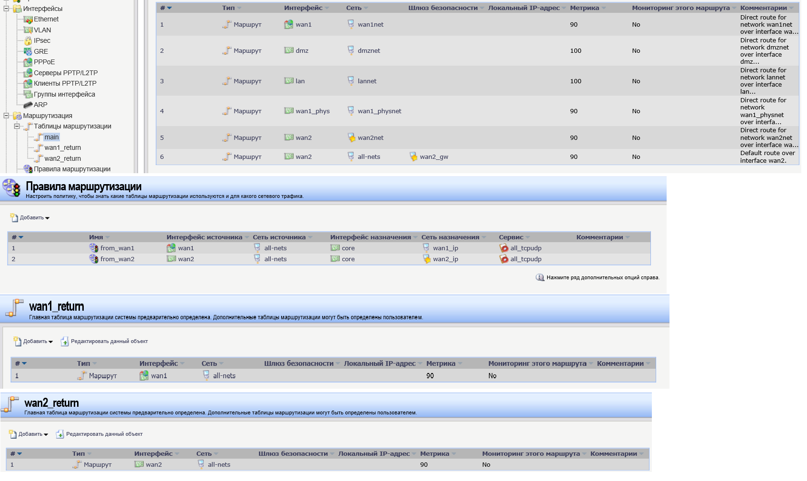Screen dimensions: 807x481
Task: Click the core interface icon in from_wan2 row
Action: coord(335,259)
